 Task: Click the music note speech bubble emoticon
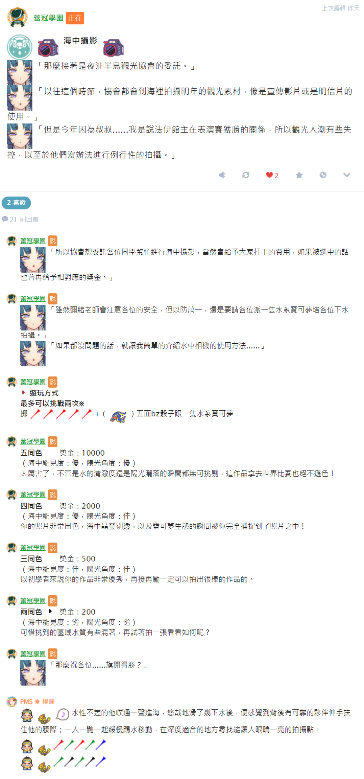coord(63,714)
